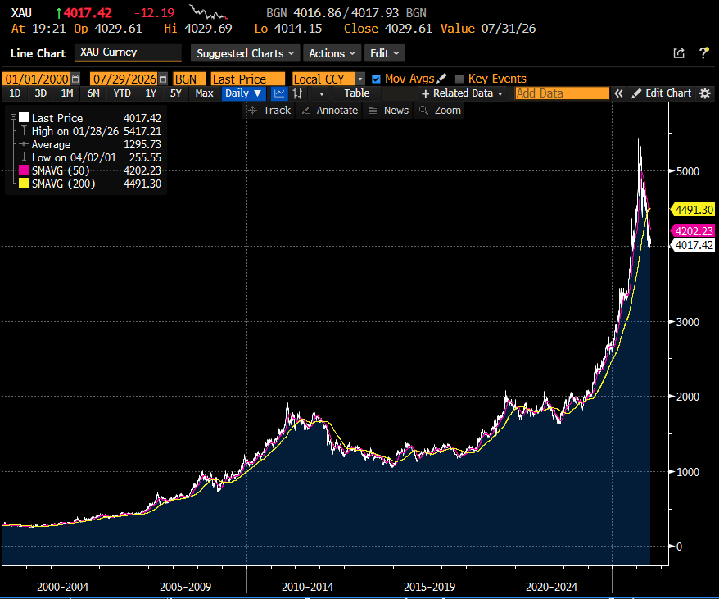Image resolution: width=719 pixels, height=599 pixels.
Task: Click the Last Price field box
Action: point(248,79)
